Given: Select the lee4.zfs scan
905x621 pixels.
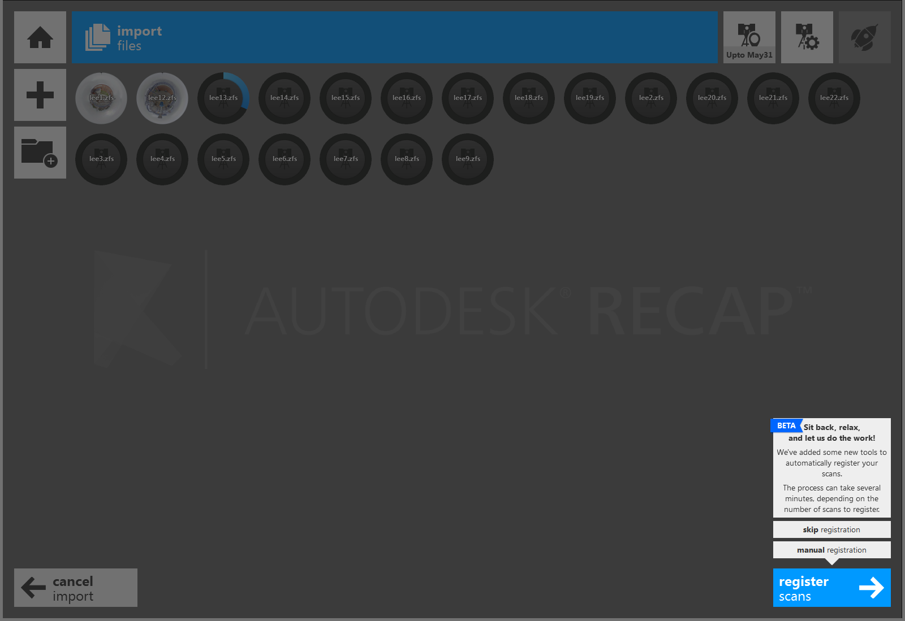Looking at the screenshot, I should [162, 159].
